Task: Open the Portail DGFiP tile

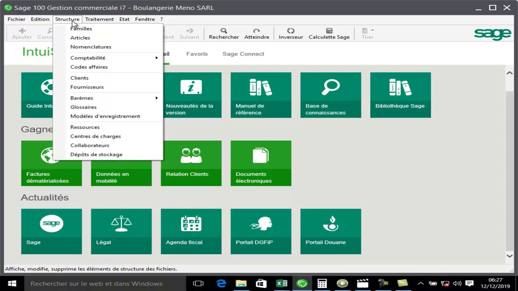Action: tap(261, 232)
